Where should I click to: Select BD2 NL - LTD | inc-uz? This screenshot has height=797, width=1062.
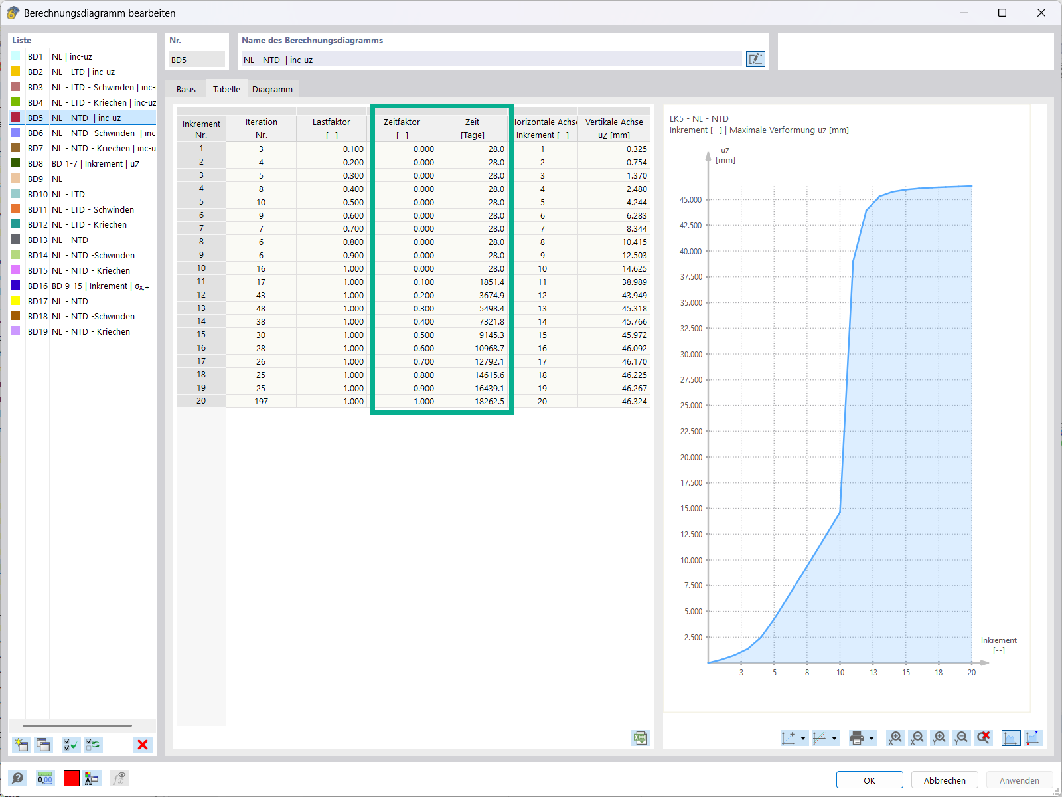coord(83,72)
